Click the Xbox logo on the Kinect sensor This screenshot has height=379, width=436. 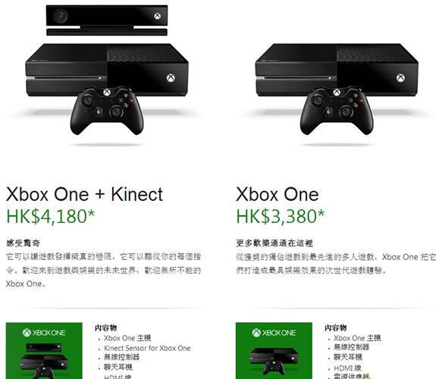click(x=158, y=16)
